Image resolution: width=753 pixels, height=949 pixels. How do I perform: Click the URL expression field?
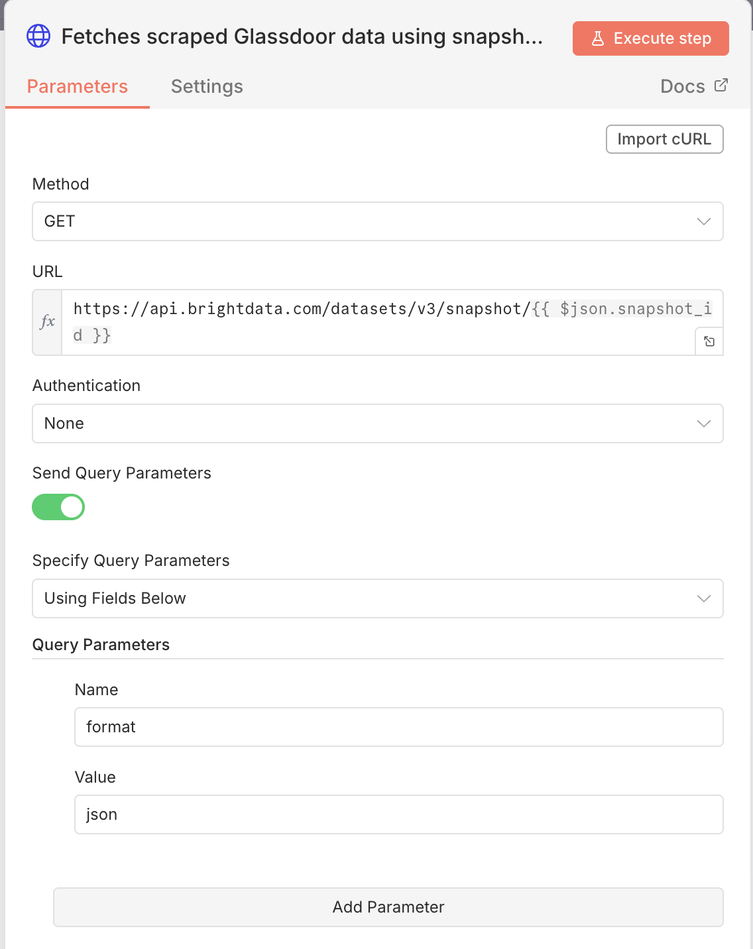pyautogui.click(x=378, y=322)
